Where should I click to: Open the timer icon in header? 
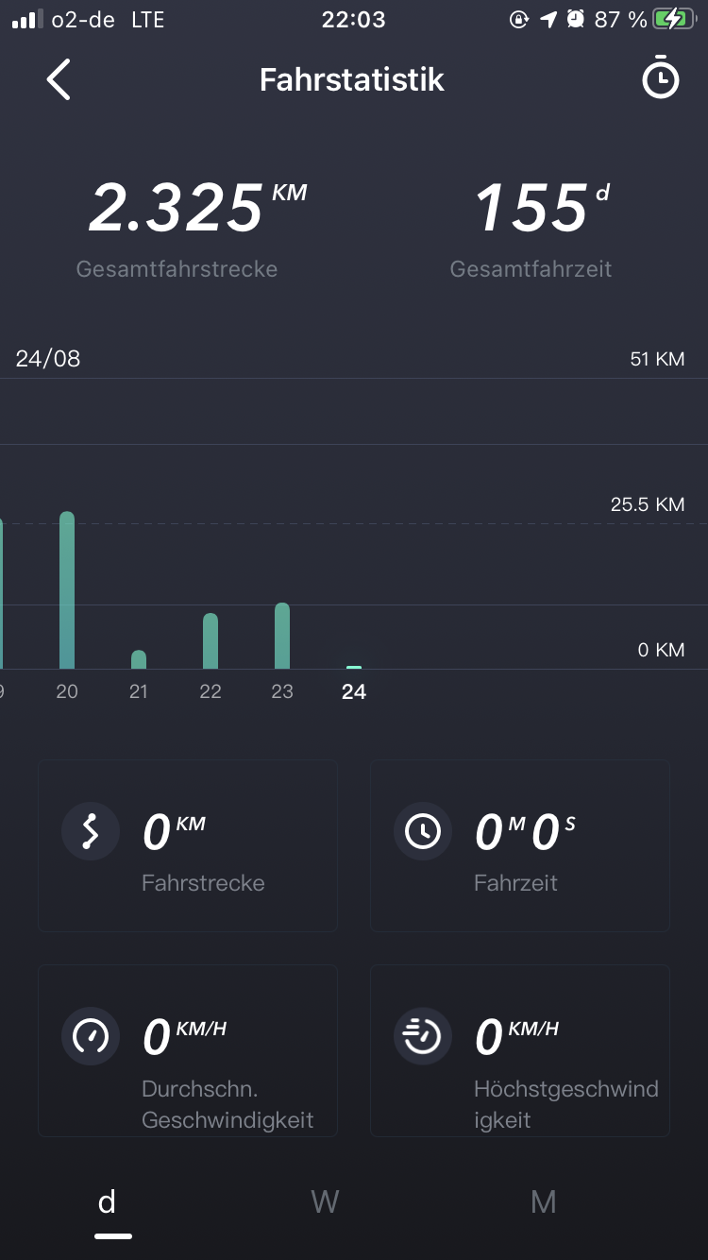tap(660, 79)
